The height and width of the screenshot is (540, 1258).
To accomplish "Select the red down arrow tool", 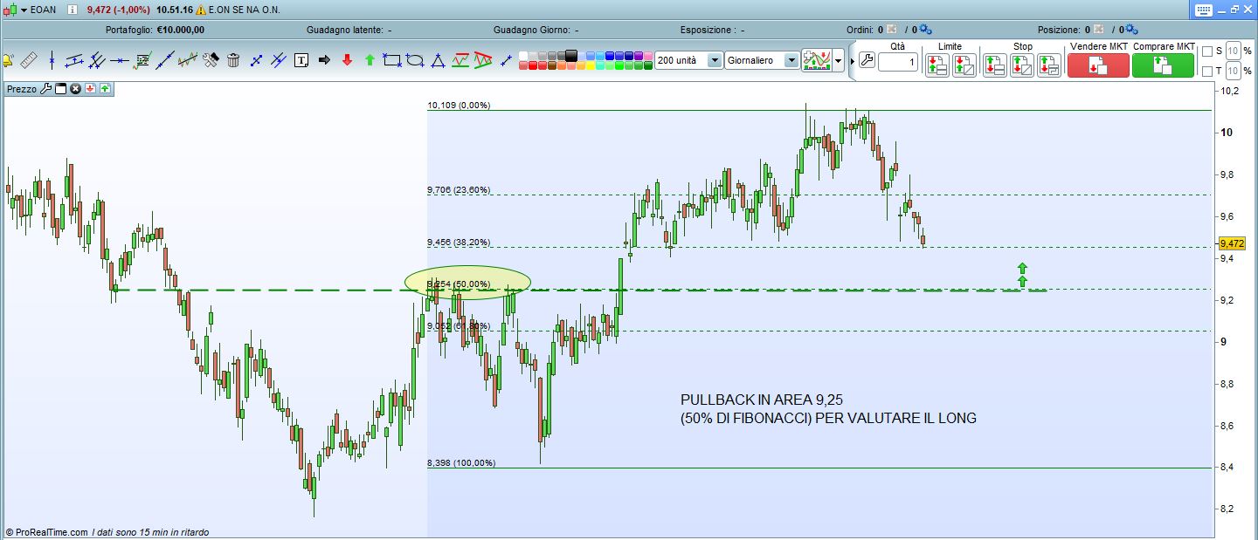I will pyautogui.click(x=347, y=60).
